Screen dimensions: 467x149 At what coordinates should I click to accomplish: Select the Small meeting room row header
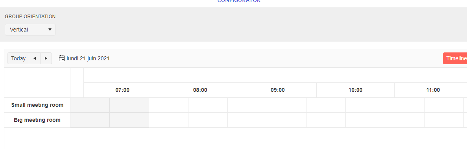37,105
